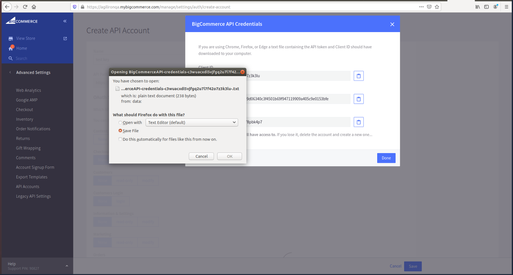513x275 pixels.
Task: Click the Advanced Settings heading
Action: [33, 72]
